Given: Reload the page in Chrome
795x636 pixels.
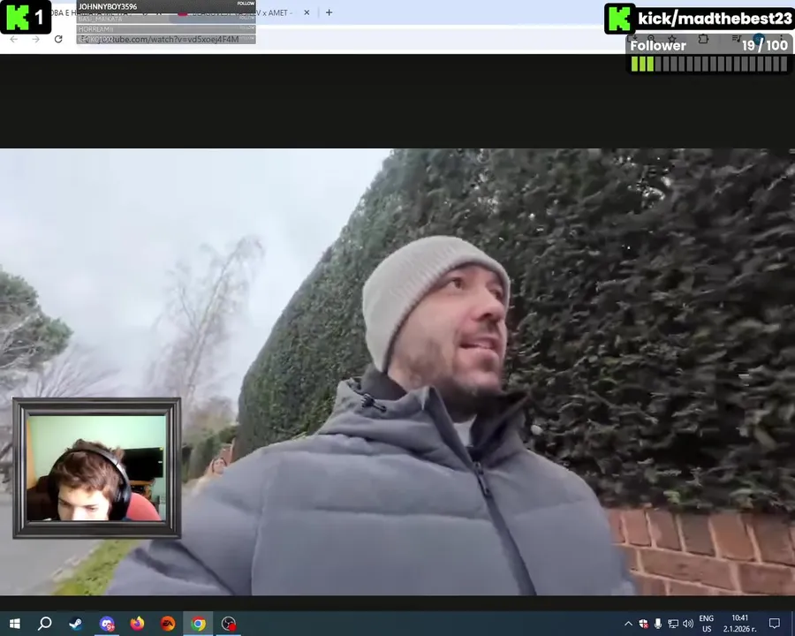Looking at the screenshot, I should pyautogui.click(x=58, y=39).
